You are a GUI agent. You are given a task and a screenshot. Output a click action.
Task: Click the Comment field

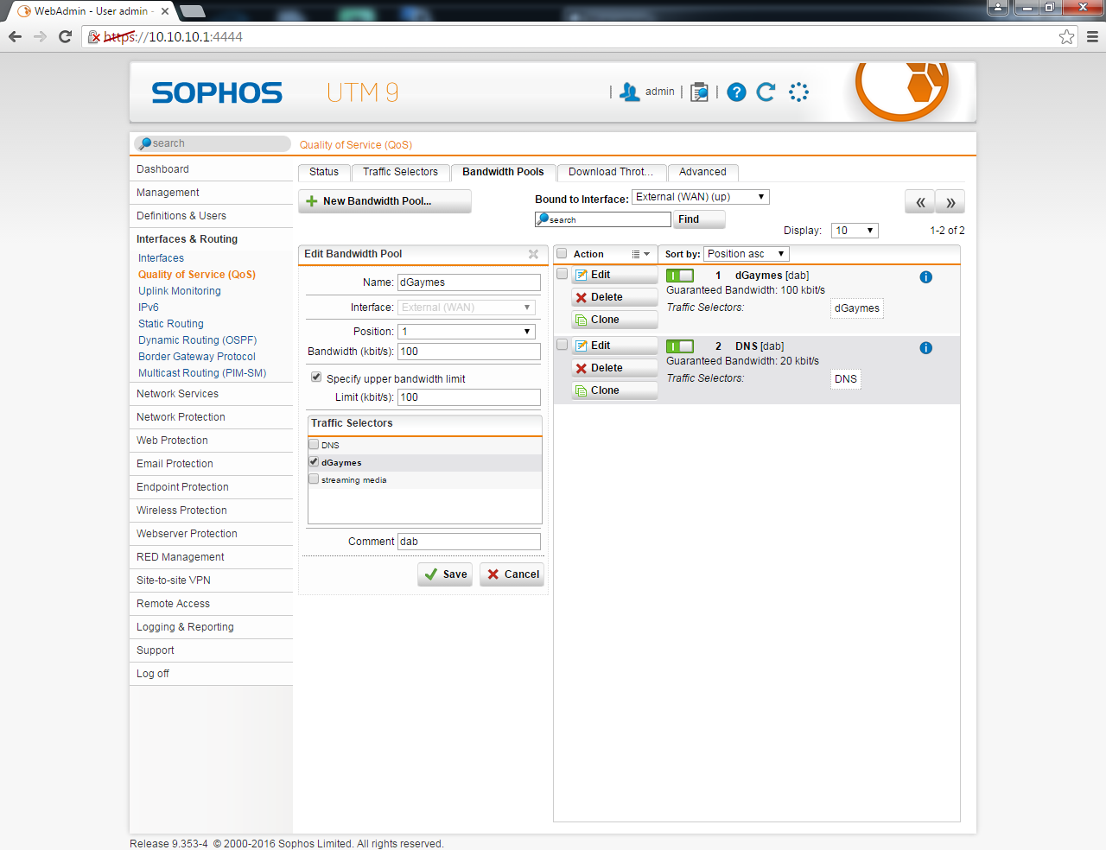pyautogui.click(x=469, y=542)
